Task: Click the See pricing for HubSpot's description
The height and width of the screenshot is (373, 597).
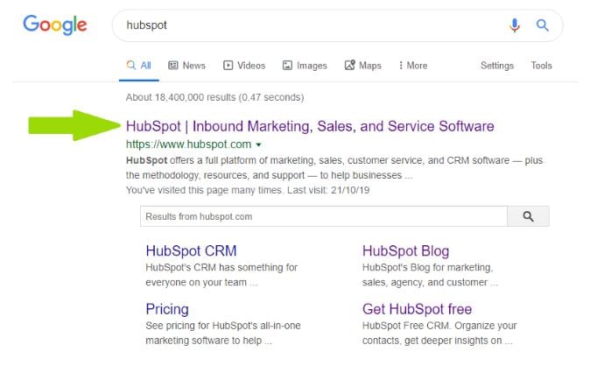Action: point(222,333)
